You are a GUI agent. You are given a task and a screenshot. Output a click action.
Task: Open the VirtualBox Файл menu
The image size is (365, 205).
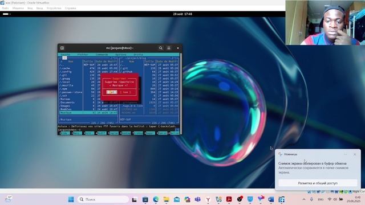click(x=5, y=8)
